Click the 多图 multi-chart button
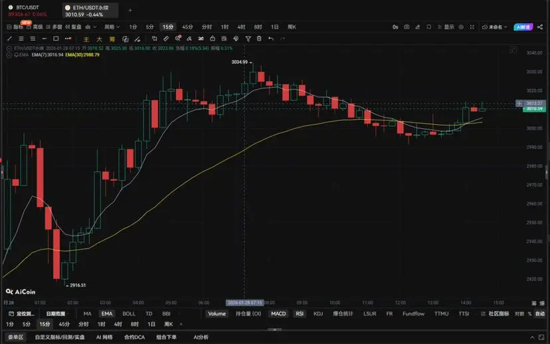The width and height of the screenshot is (550, 344). pyautogui.click(x=54, y=27)
